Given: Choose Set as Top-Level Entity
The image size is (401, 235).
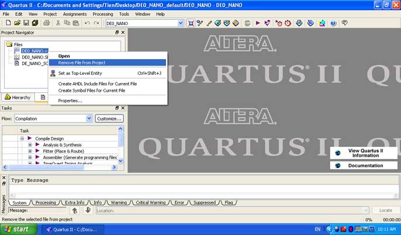Looking at the screenshot, I should tap(80, 73).
